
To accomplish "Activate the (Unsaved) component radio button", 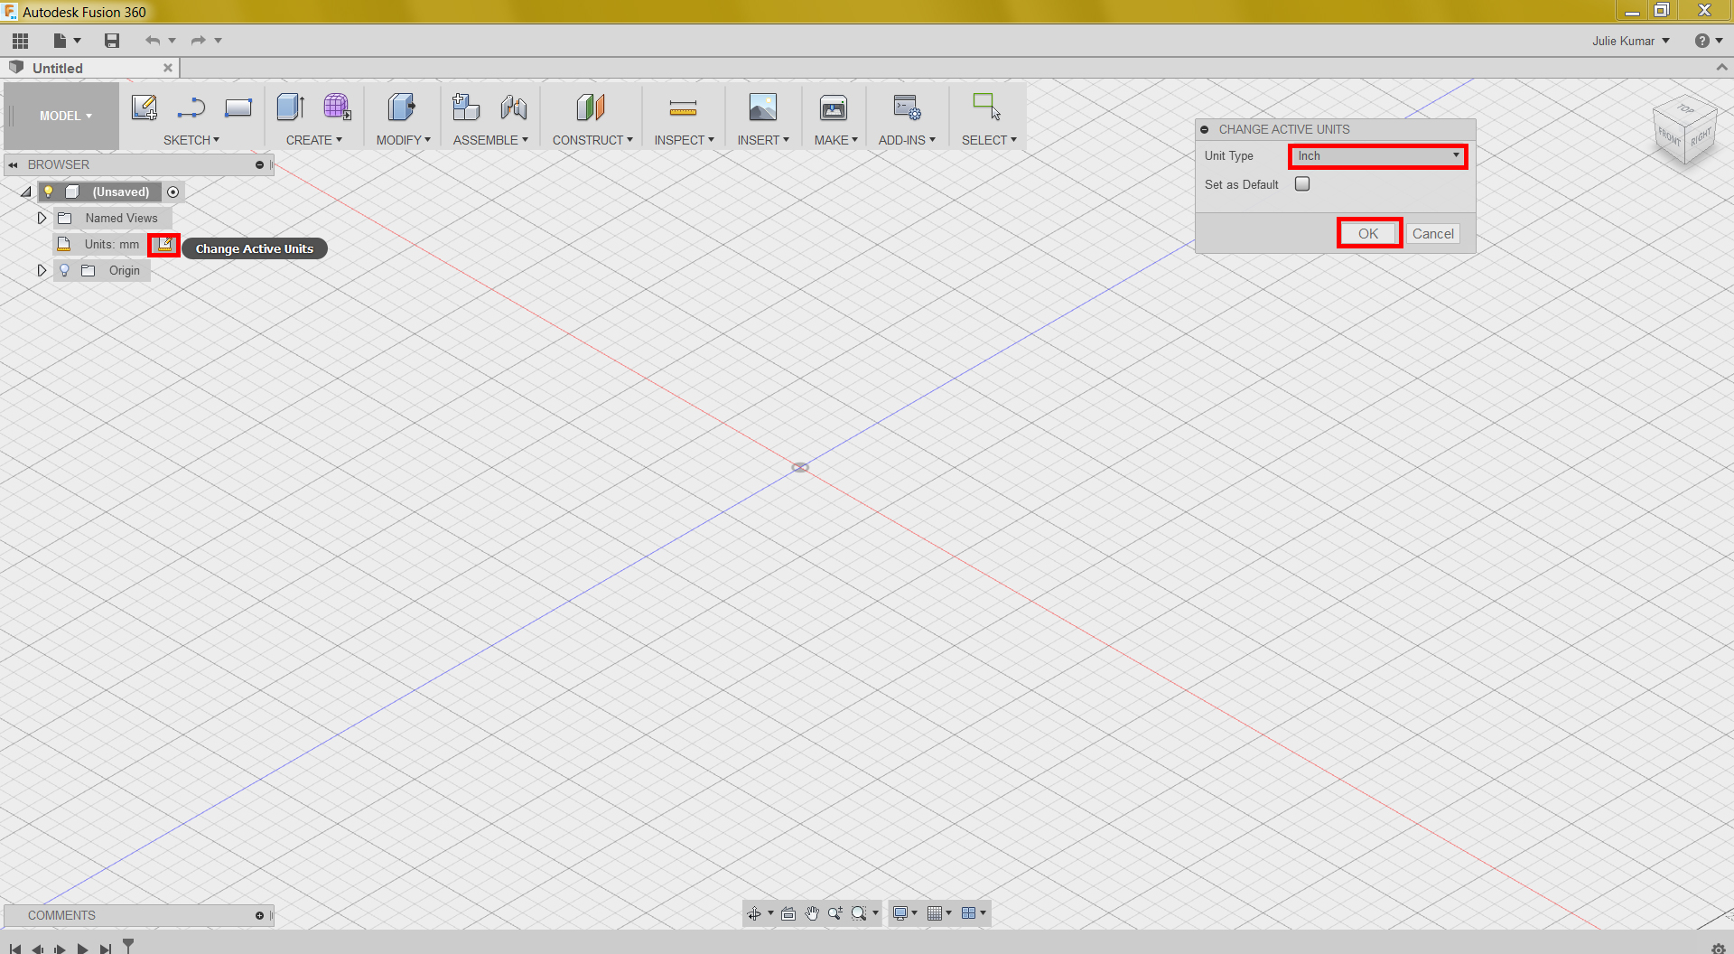I will 172,192.
